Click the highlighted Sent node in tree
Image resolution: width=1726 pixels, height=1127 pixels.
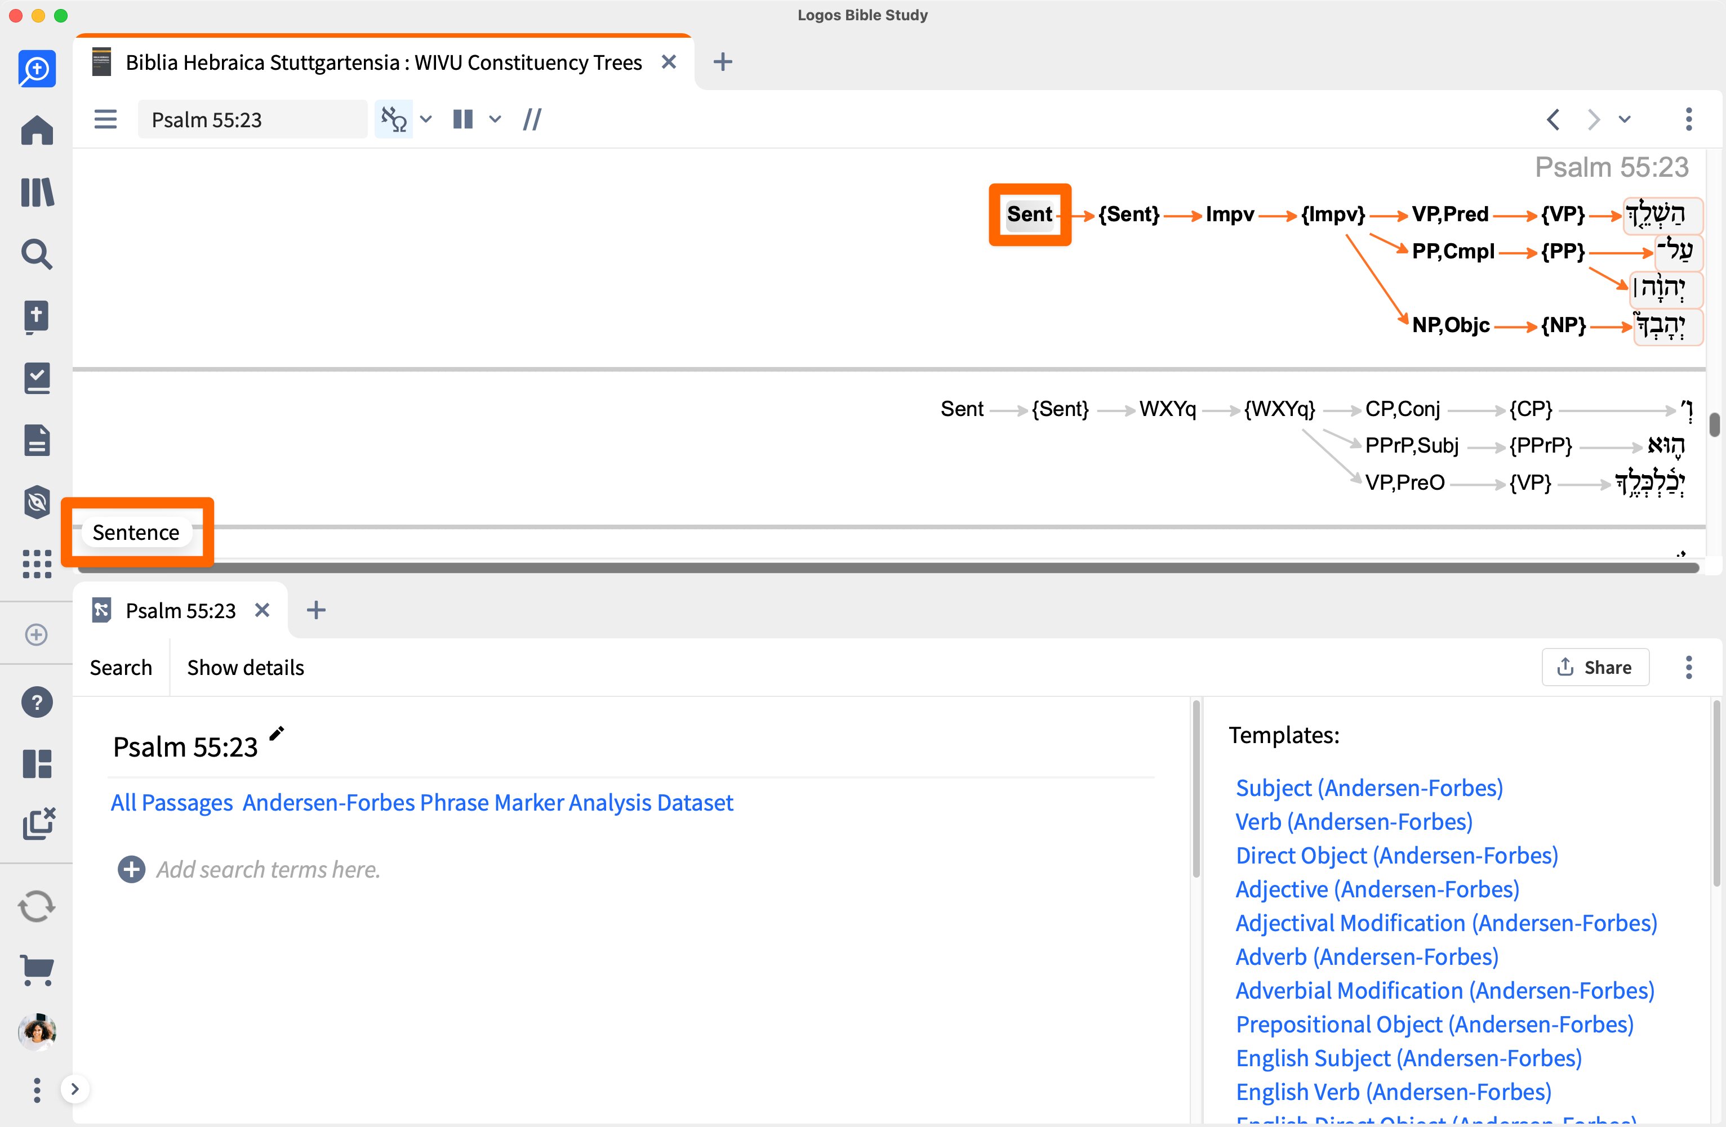1029,214
